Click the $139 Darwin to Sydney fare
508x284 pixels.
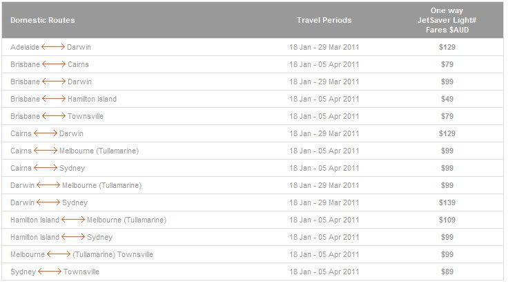(x=447, y=202)
